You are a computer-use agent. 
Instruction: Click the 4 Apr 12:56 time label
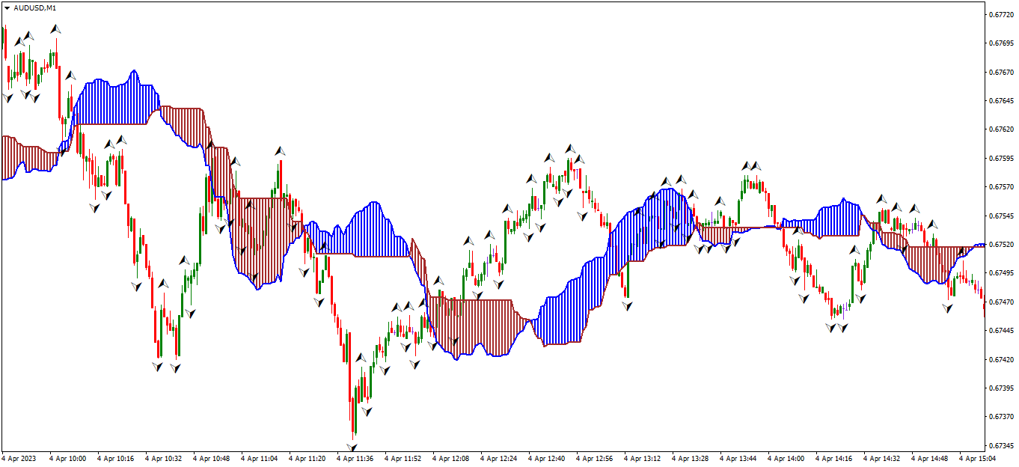click(594, 458)
